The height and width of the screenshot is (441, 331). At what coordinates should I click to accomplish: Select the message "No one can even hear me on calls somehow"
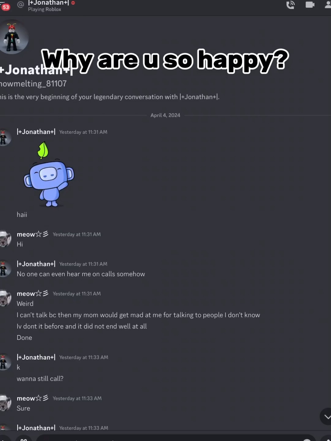[x=81, y=274]
